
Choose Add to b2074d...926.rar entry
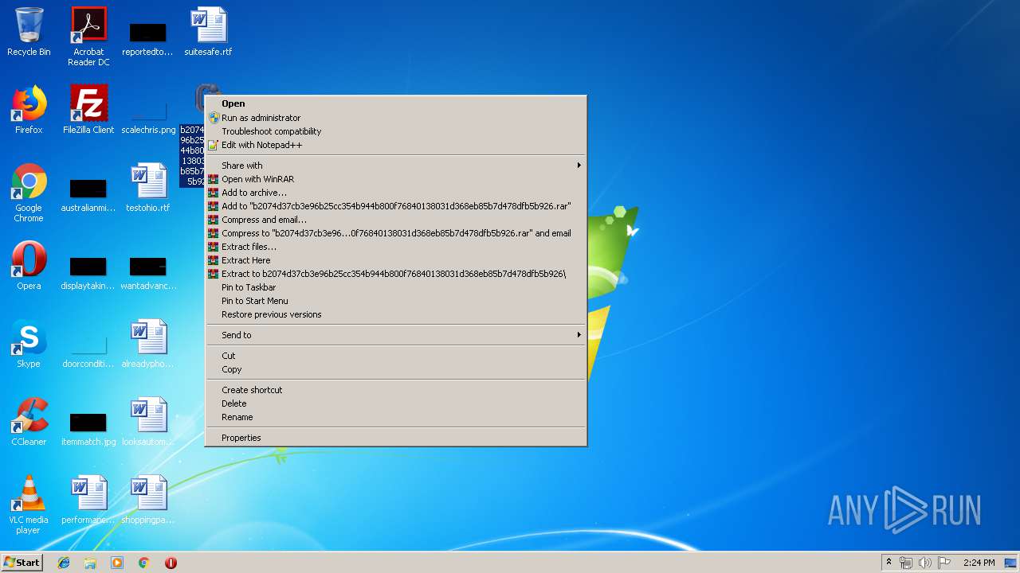click(395, 206)
